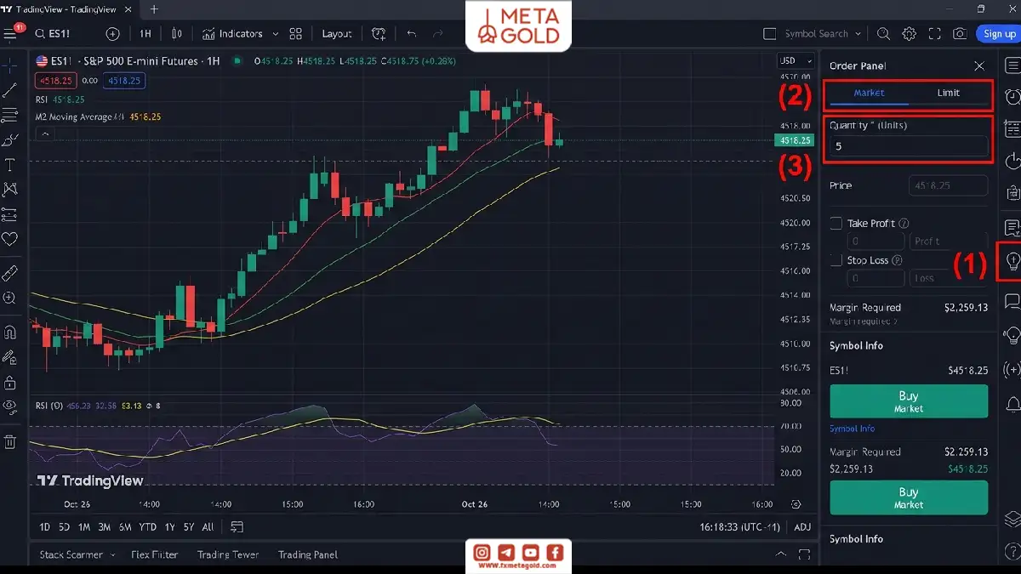Click the Quantity units input field
This screenshot has width=1021, height=574.
(909, 146)
